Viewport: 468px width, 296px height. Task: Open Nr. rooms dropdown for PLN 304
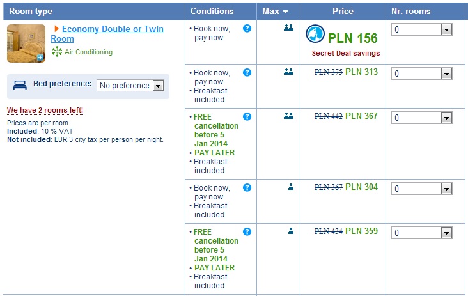click(421, 189)
